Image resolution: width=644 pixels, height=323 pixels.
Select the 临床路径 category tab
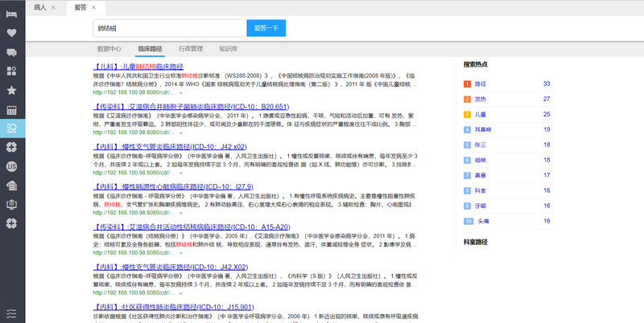pyautogui.click(x=150, y=48)
